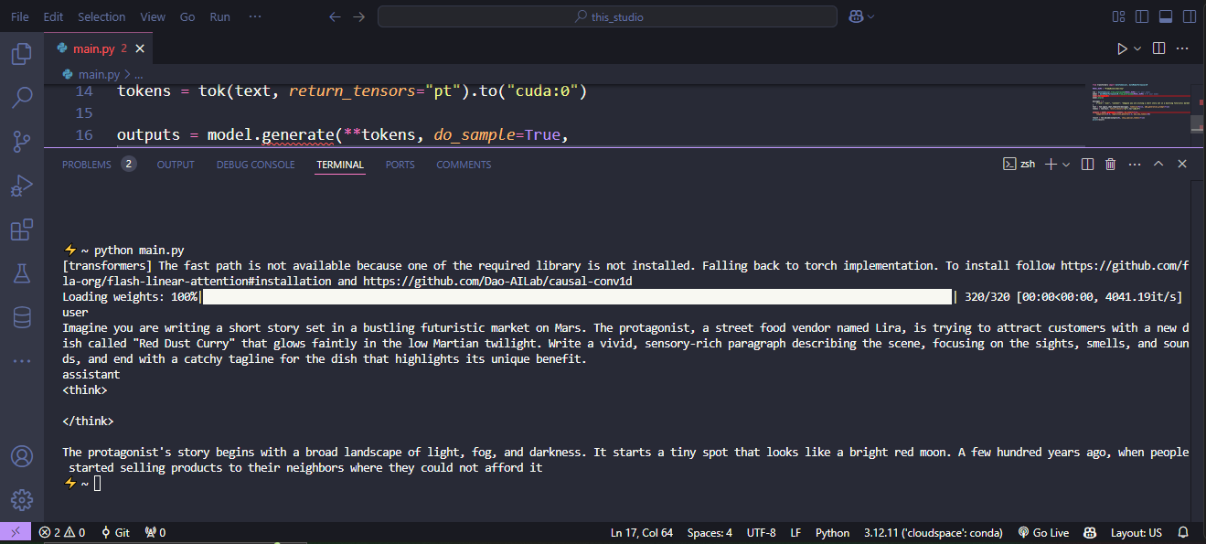Toggle the bottom panel visibility
The height and width of the screenshot is (544, 1206).
coord(1166,16)
